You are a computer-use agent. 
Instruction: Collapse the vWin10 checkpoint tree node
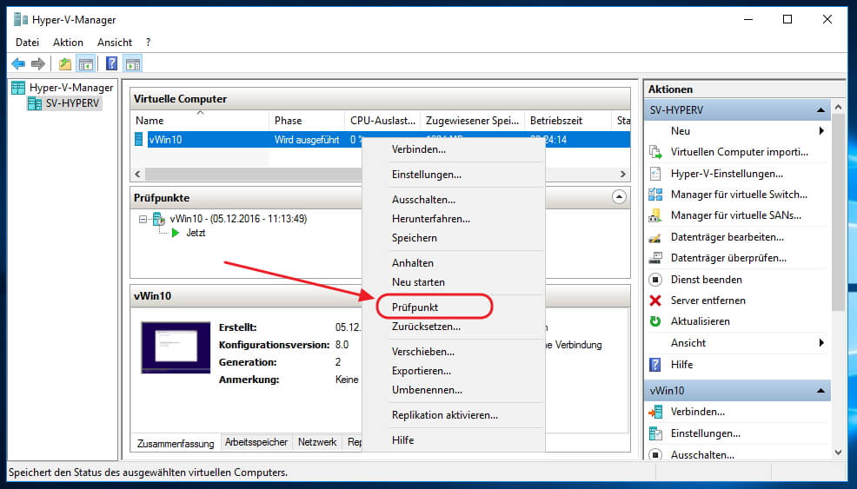(x=143, y=219)
